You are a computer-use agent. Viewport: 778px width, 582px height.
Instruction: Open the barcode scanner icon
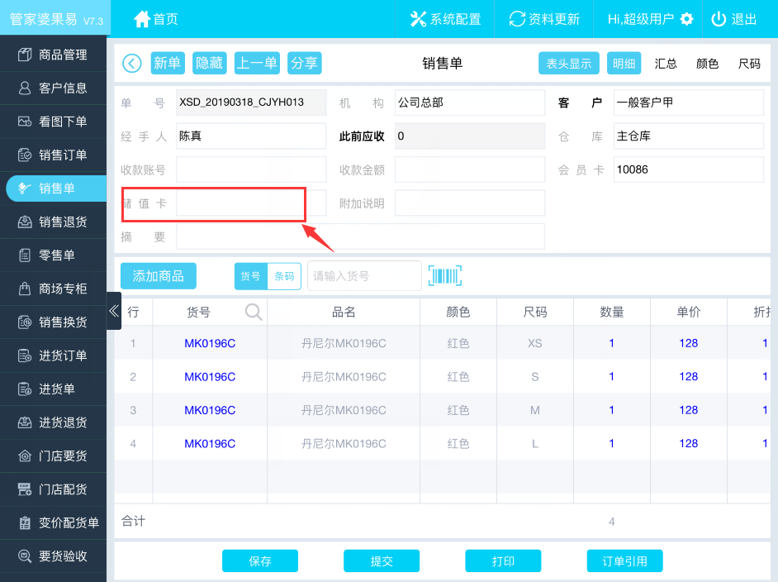[445, 275]
